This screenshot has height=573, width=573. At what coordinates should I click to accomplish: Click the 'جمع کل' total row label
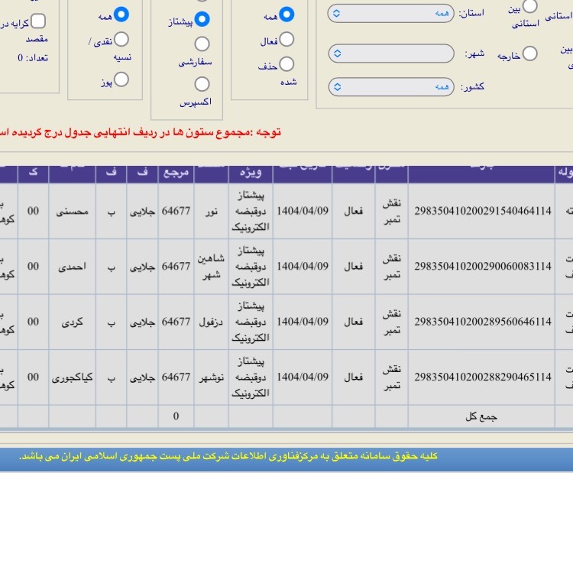pyautogui.click(x=481, y=416)
